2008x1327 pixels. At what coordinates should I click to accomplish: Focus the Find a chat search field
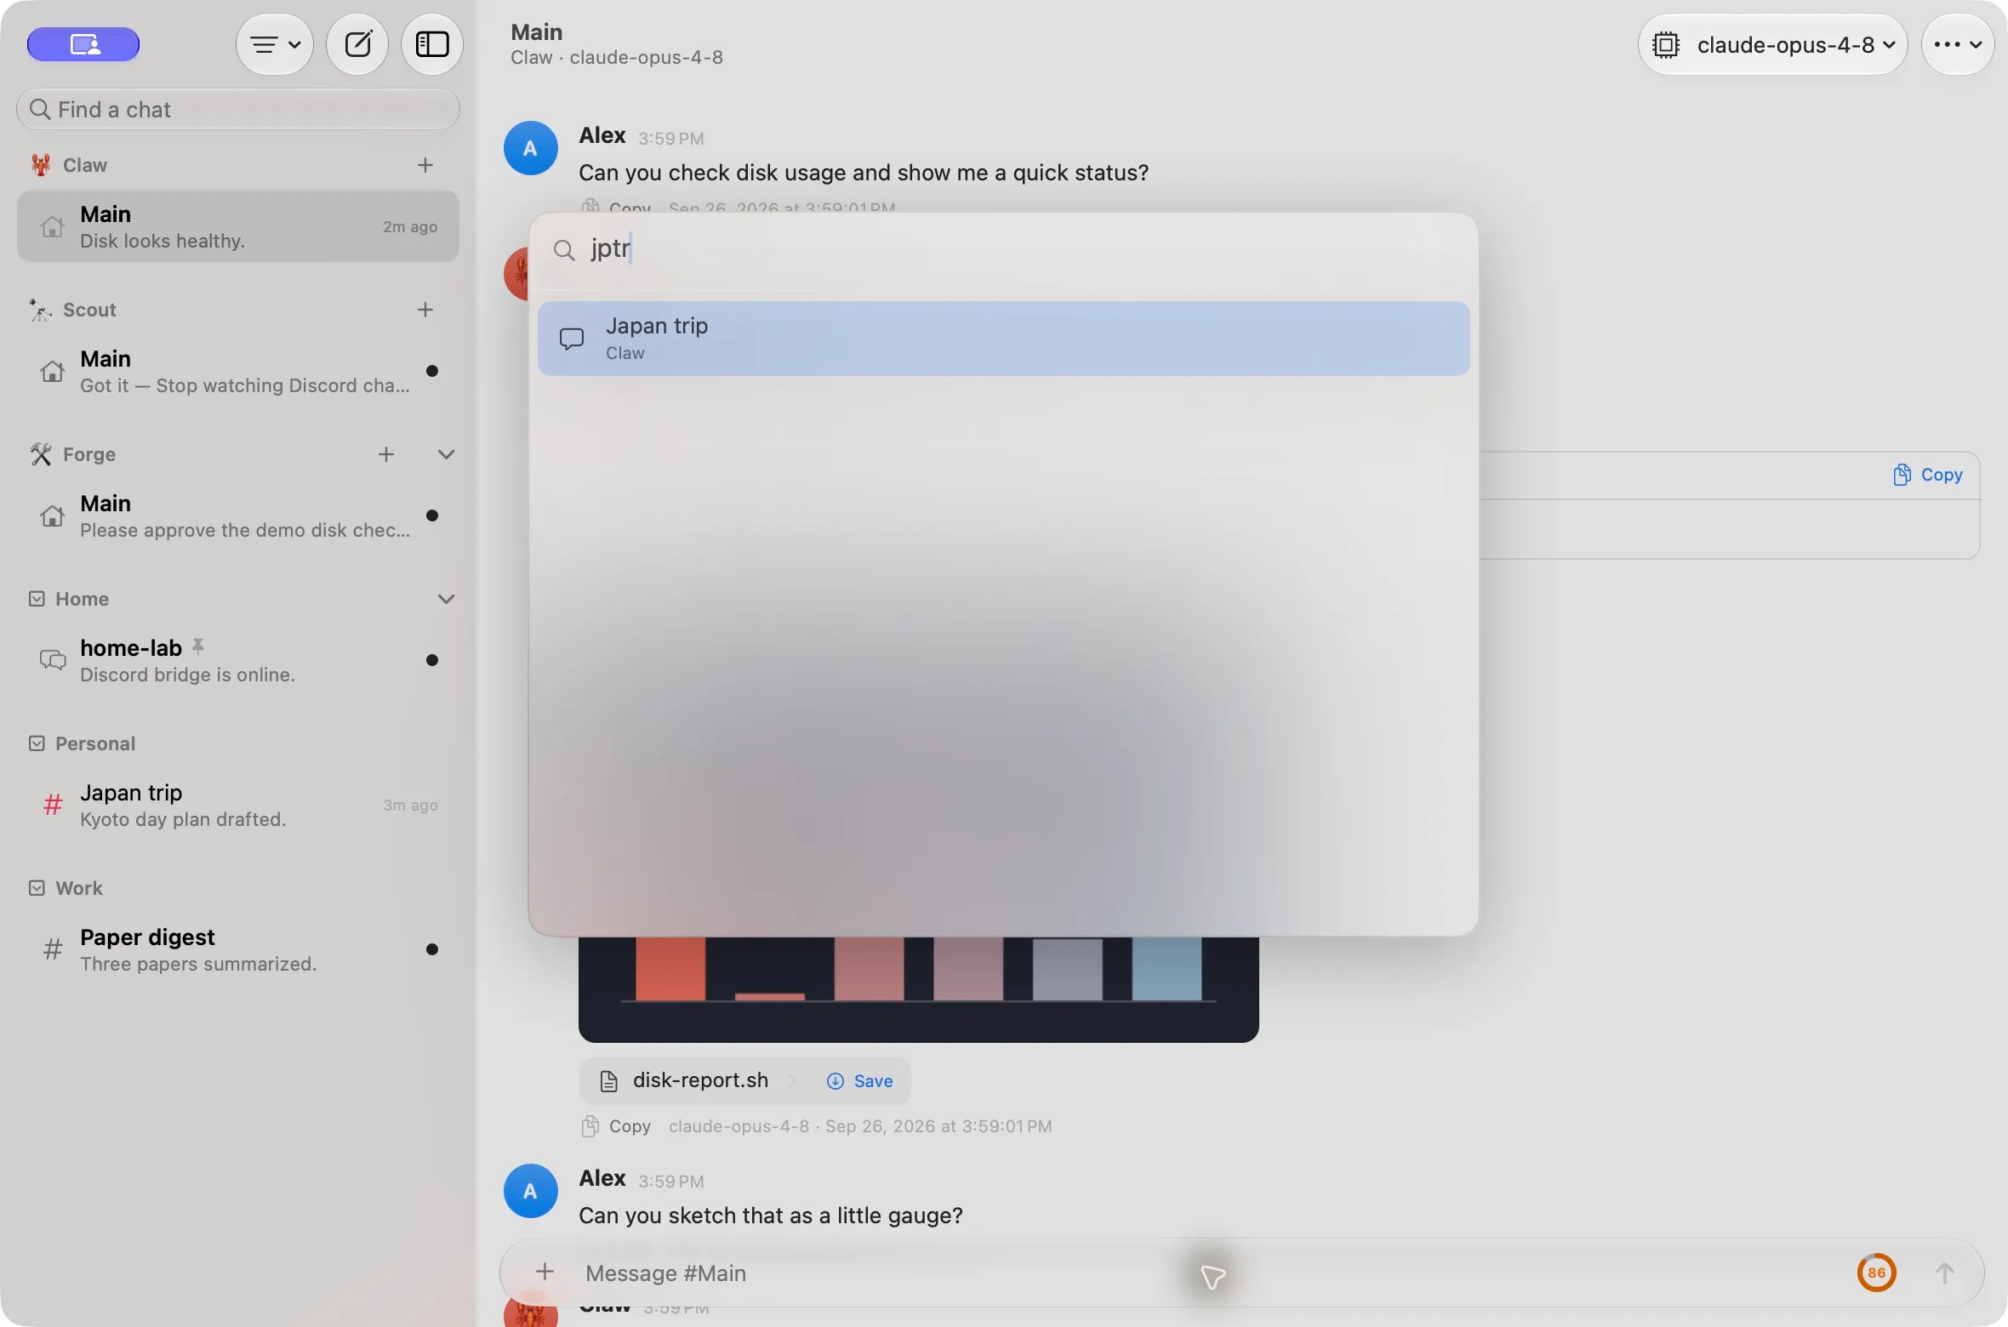[x=238, y=110]
